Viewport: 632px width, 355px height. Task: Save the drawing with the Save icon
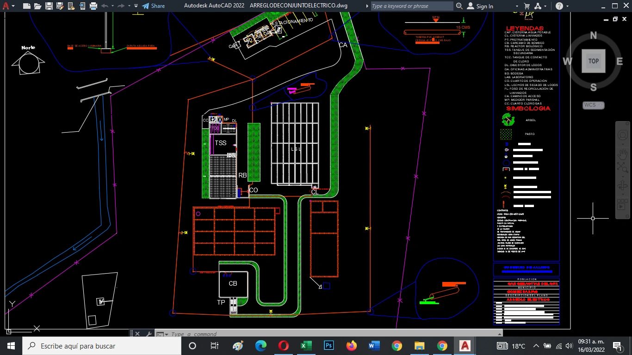click(x=49, y=6)
